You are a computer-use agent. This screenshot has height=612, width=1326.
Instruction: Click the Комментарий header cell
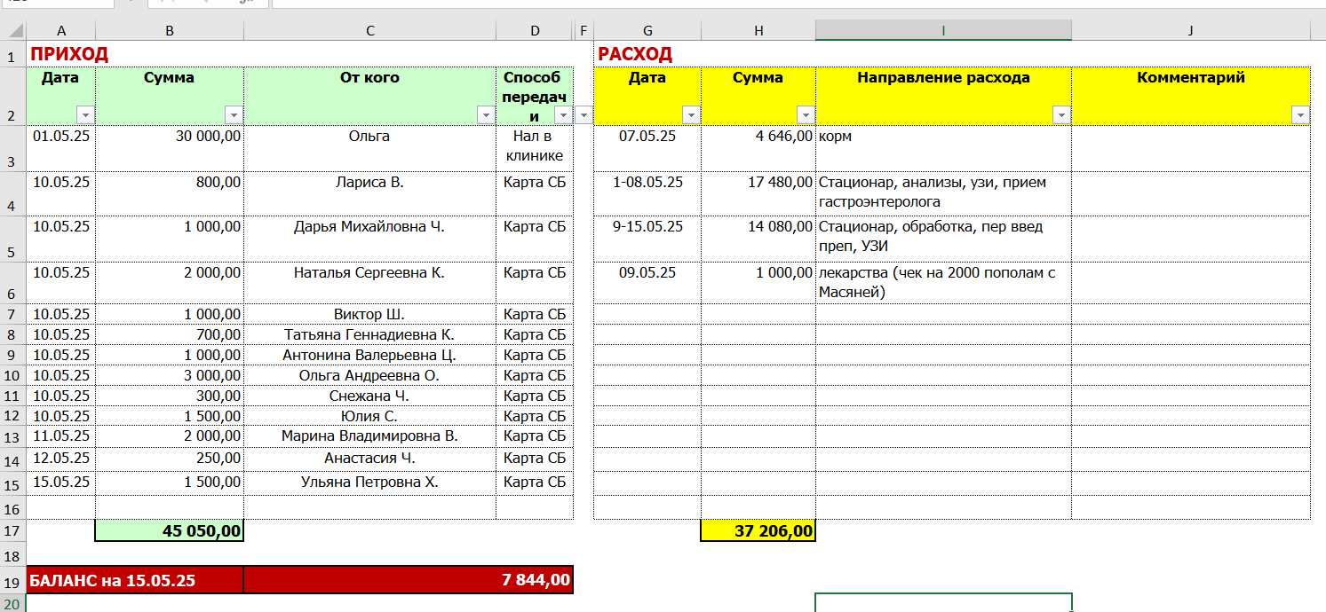point(1190,96)
